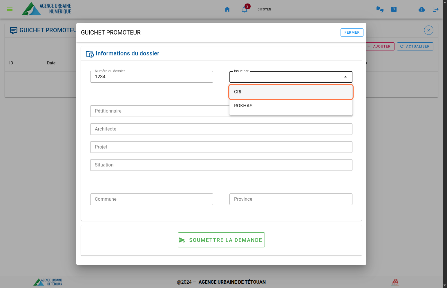Open notifications bell with badge

coord(245,10)
